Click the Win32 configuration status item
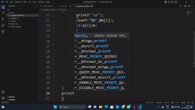The width and height of the screenshot is (195, 110). coord(183,103)
